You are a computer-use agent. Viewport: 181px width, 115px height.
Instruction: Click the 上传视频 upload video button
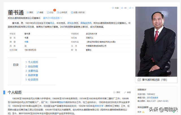(62, 12)
